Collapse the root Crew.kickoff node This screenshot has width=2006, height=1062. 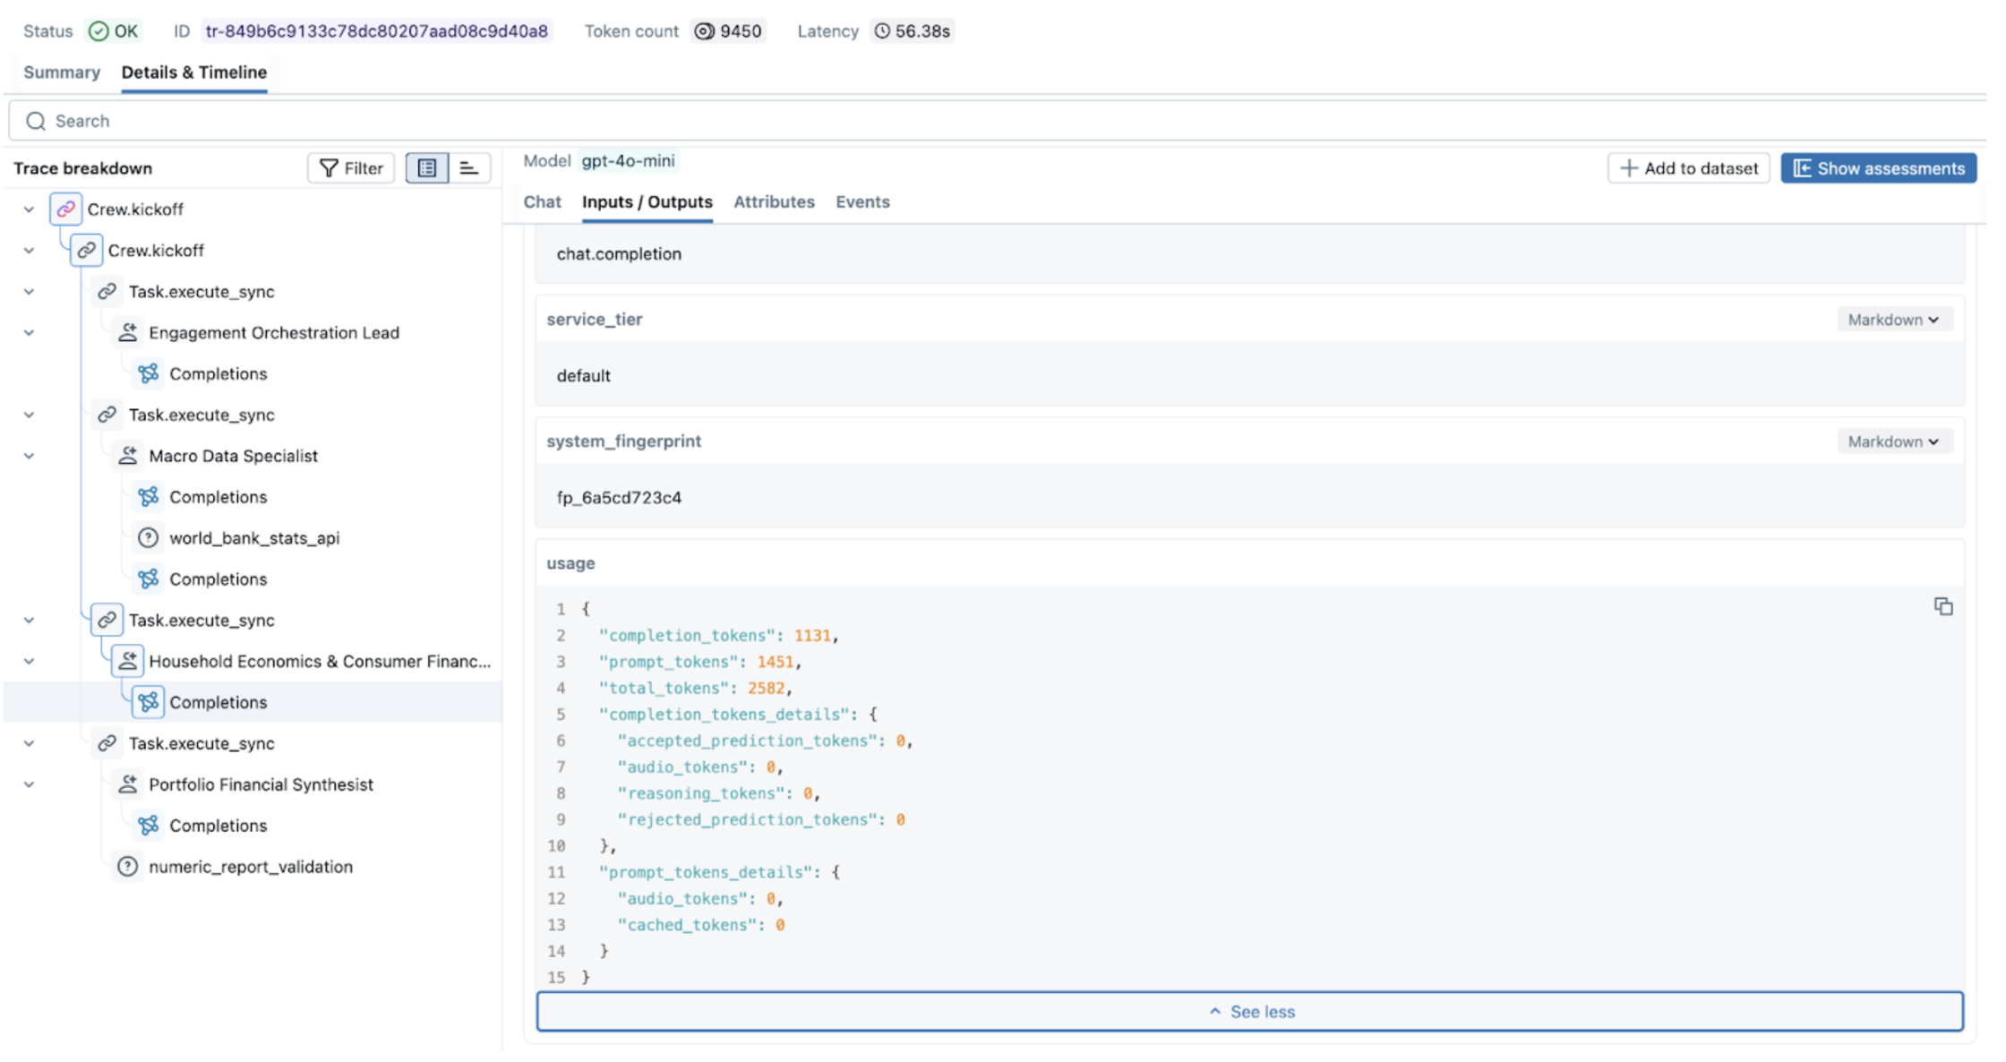(29, 210)
